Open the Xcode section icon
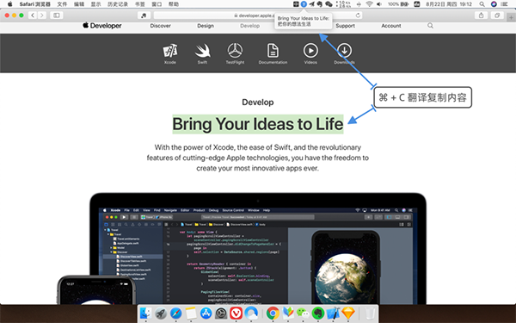This screenshot has width=516, height=323. tap(170, 51)
